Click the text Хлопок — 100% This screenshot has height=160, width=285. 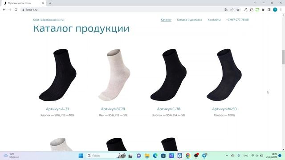pyautogui.click(x=224, y=115)
